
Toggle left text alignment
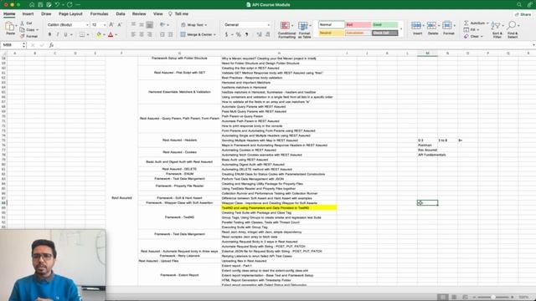tap(133, 34)
